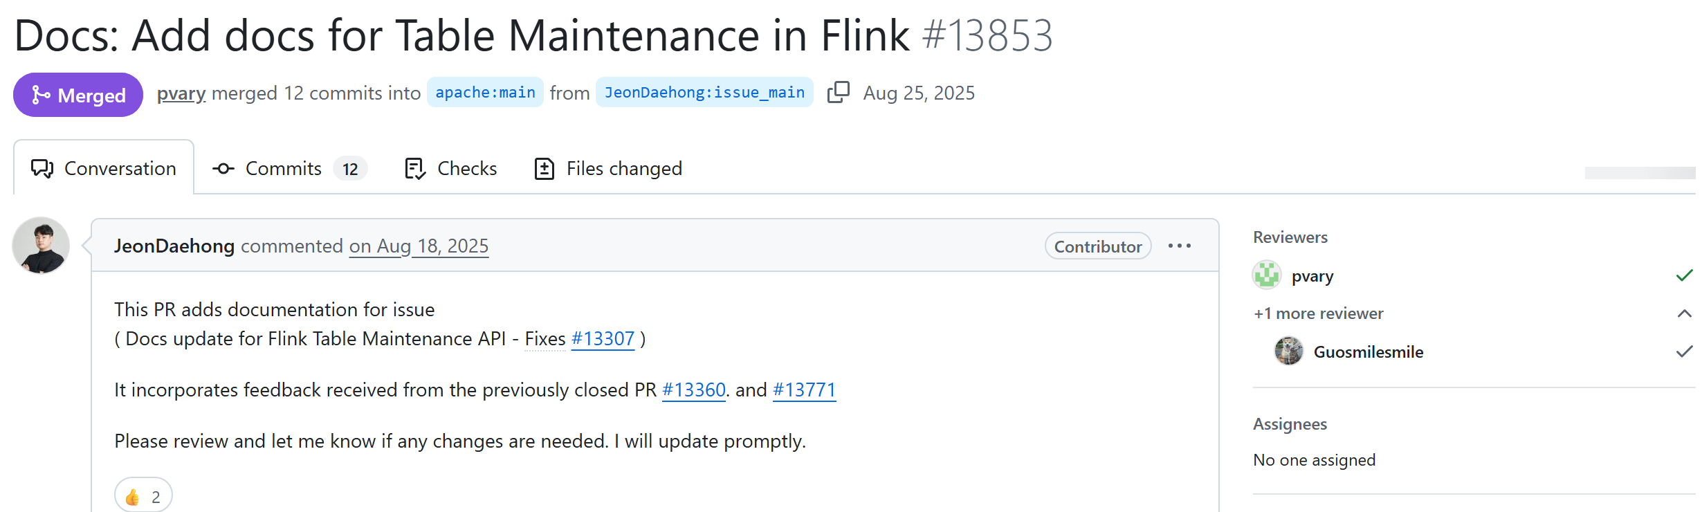The image size is (1702, 512).
Task: Open the Files changed tab
Action: [x=608, y=168]
